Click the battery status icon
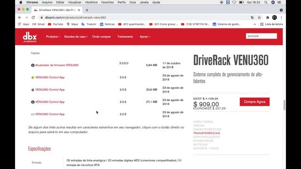The image size is (301, 169). (241, 2)
